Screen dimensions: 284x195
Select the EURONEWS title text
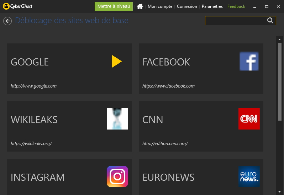(x=168, y=177)
